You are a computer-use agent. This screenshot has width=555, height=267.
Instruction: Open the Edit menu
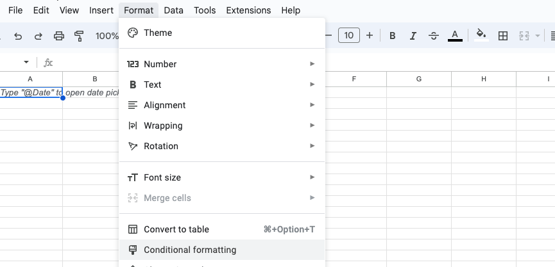click(41, 10)
